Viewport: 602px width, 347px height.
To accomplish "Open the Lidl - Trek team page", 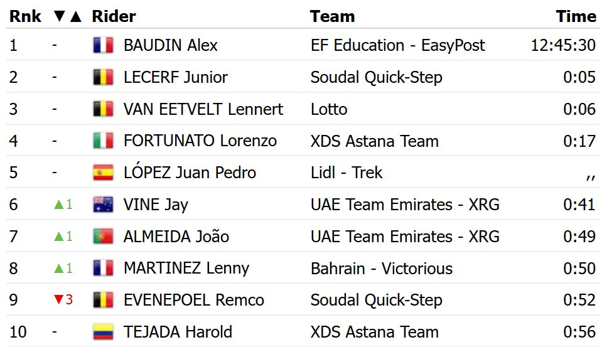I will [x=347, y=173].
